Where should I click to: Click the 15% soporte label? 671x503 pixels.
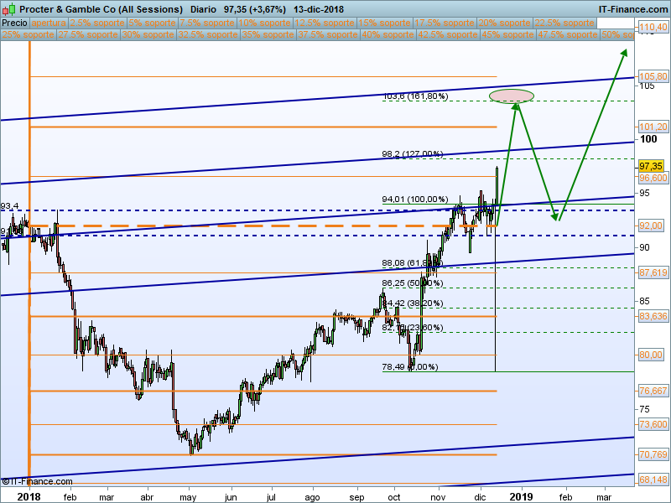point(384,23)
